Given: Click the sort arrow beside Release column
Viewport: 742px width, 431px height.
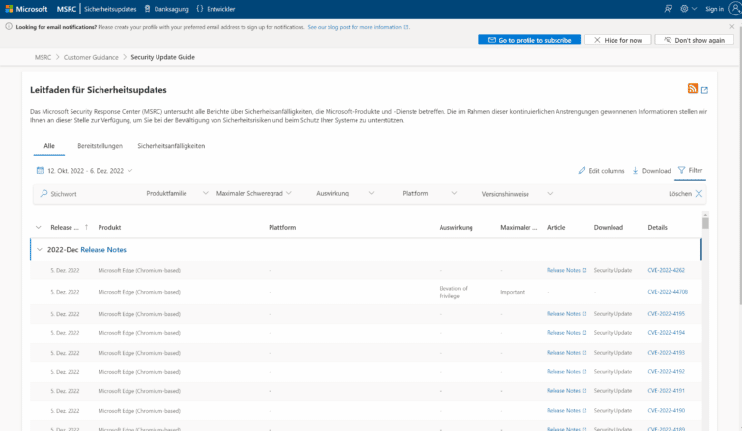Looking at the screenshot, I should point(86,227).
